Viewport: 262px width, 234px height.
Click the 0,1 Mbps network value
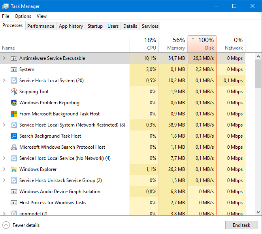(x=233, y=81)
